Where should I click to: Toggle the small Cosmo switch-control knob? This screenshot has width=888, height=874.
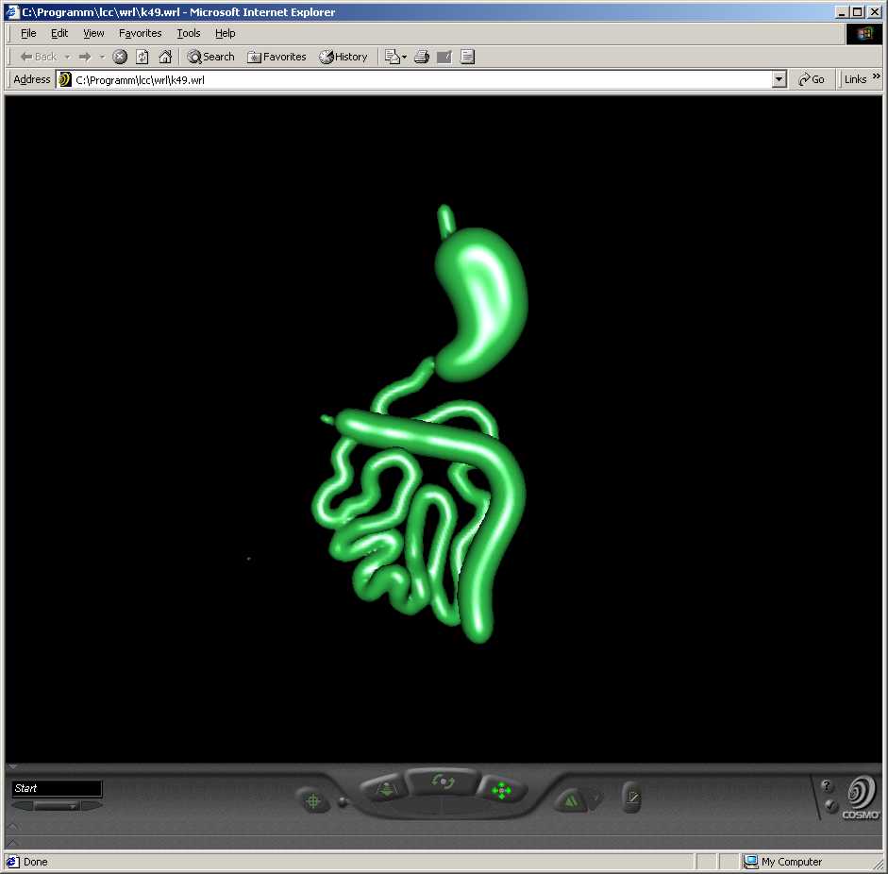click(342, 801)
